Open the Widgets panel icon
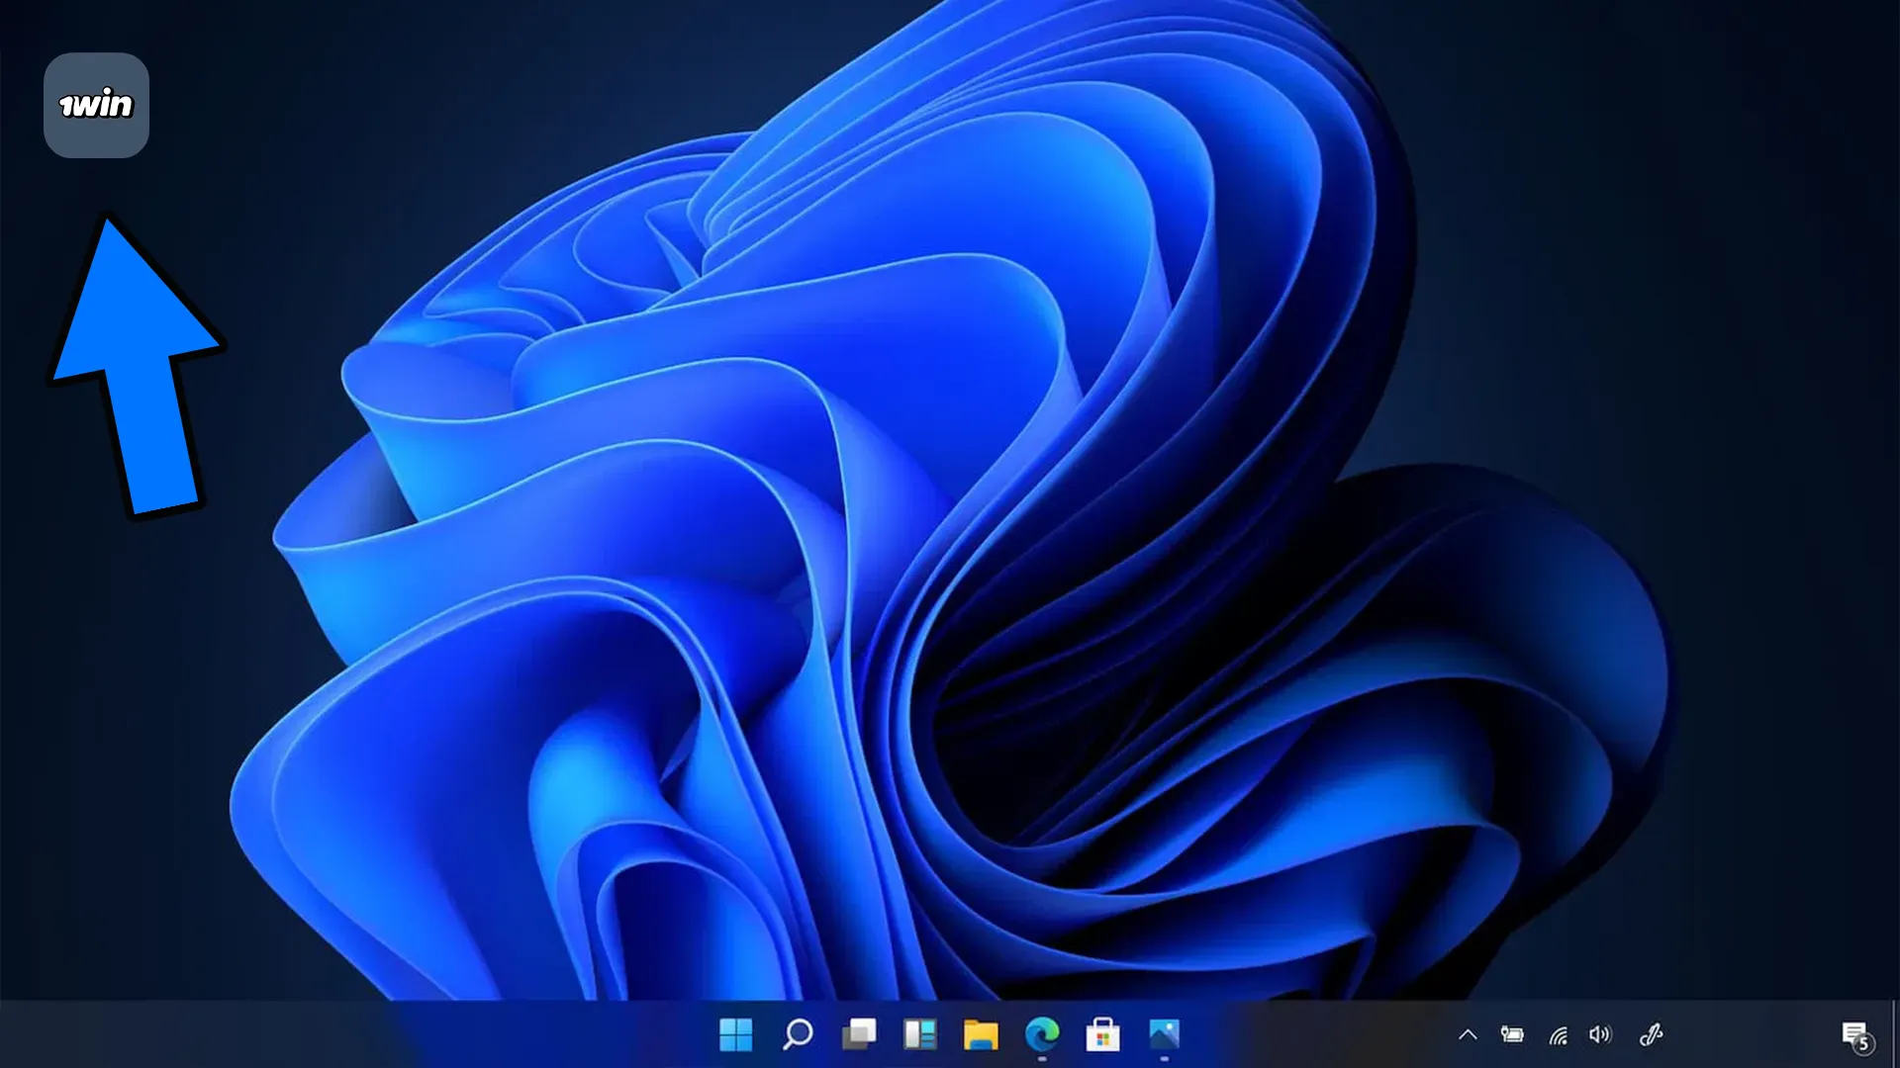 [920, 1034]
